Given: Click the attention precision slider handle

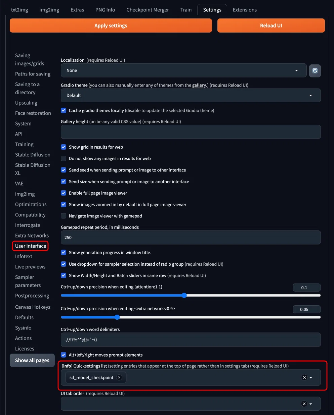Looking at the screenshot, I should point(184,296).
